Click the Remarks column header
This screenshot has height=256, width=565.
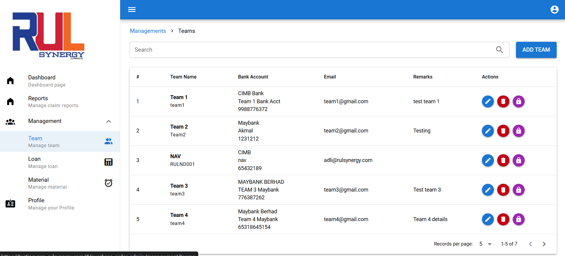(x=423, y=77)
